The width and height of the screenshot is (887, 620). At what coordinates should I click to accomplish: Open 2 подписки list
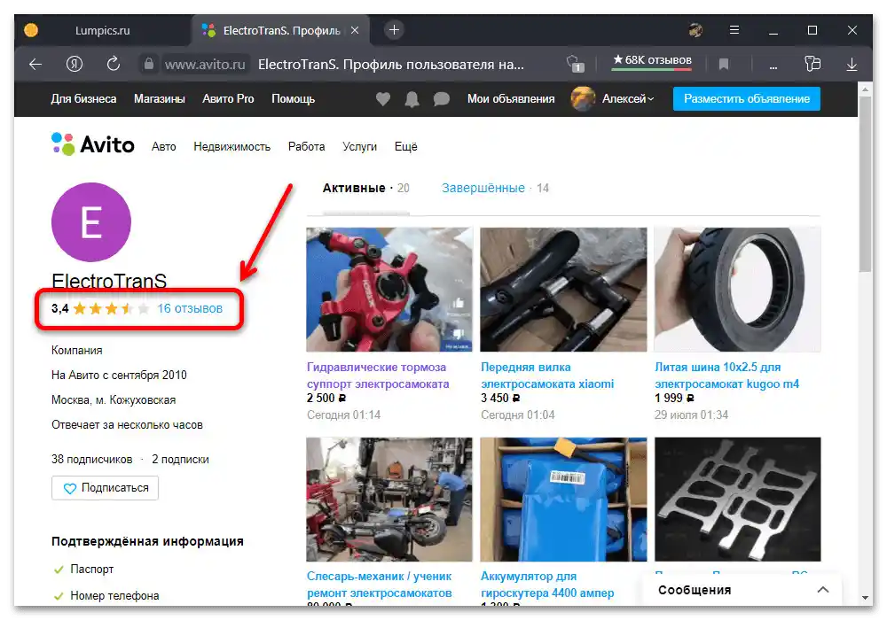tap(180, 459)
